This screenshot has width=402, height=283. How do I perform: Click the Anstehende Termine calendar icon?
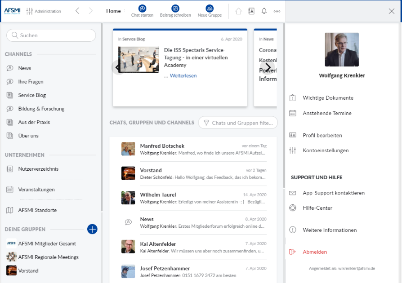pos(293,113)
